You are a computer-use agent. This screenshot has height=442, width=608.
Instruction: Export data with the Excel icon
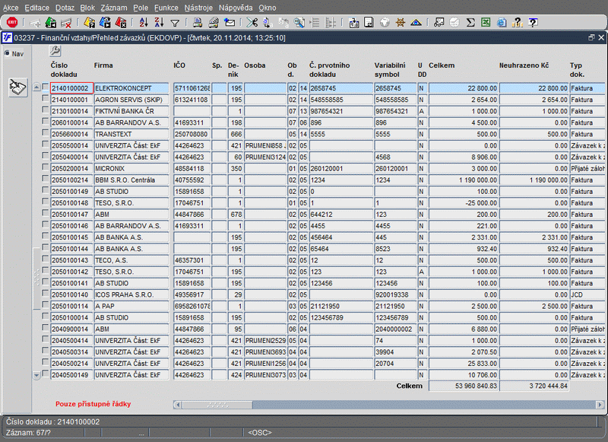(x=486, y=23)
